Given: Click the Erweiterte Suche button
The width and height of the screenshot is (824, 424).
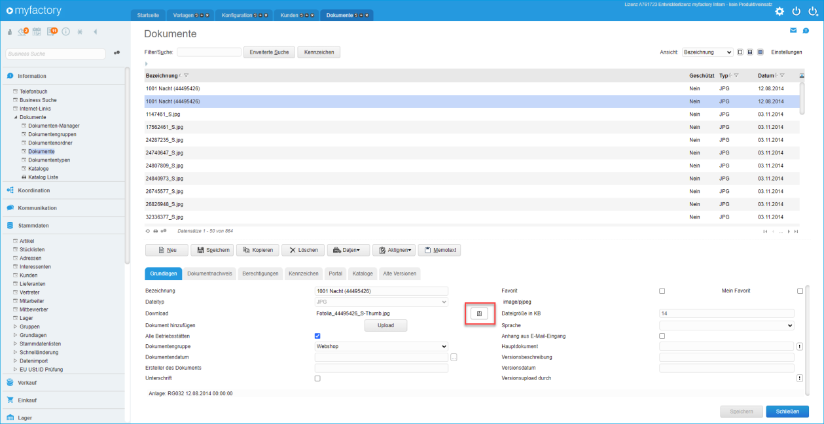Looking at the screenshot, I should pos(269,52).
